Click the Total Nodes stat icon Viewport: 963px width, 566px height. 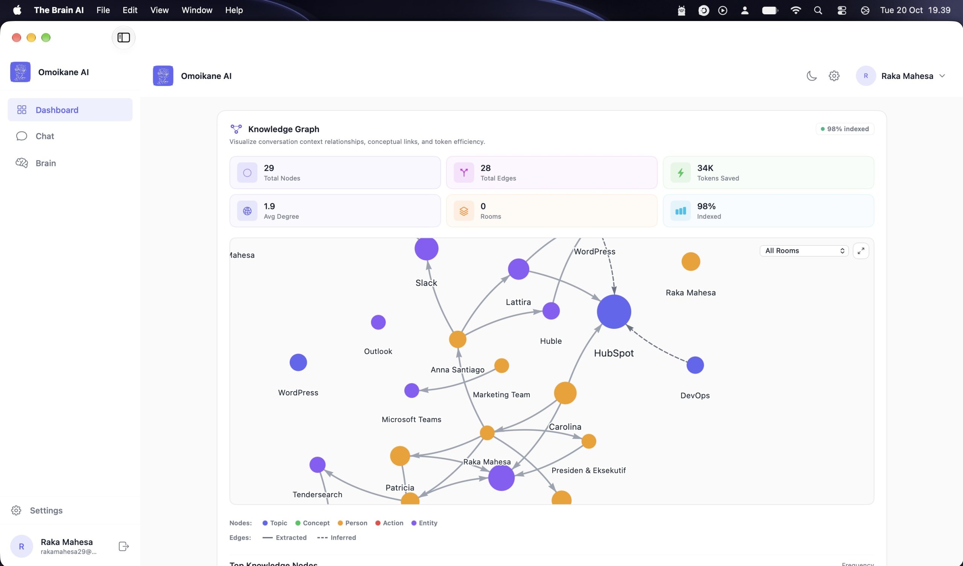click(247, 173)
